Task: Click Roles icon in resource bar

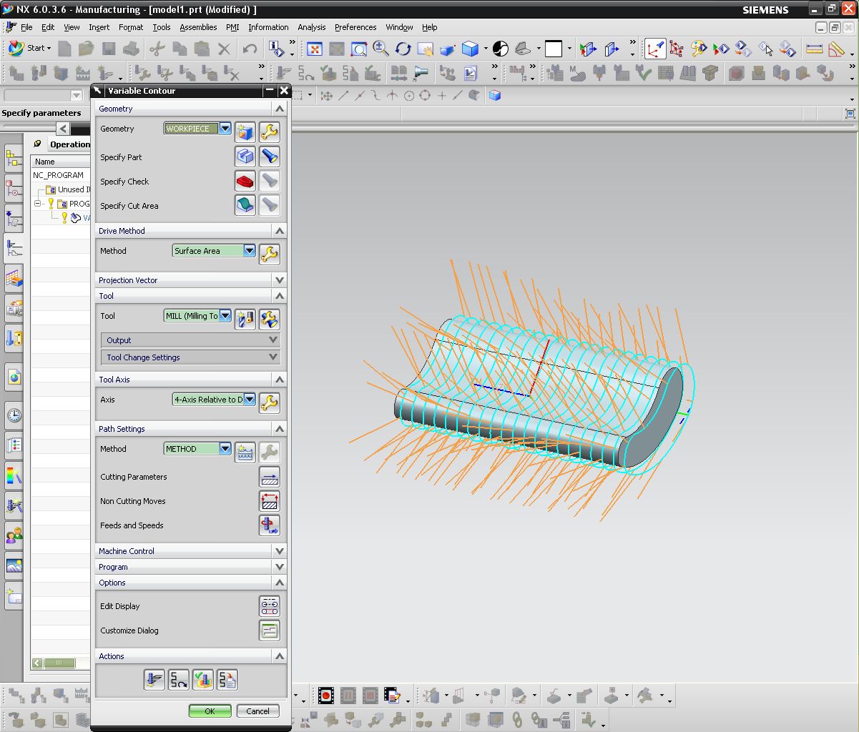Action: tap(14, 534)
